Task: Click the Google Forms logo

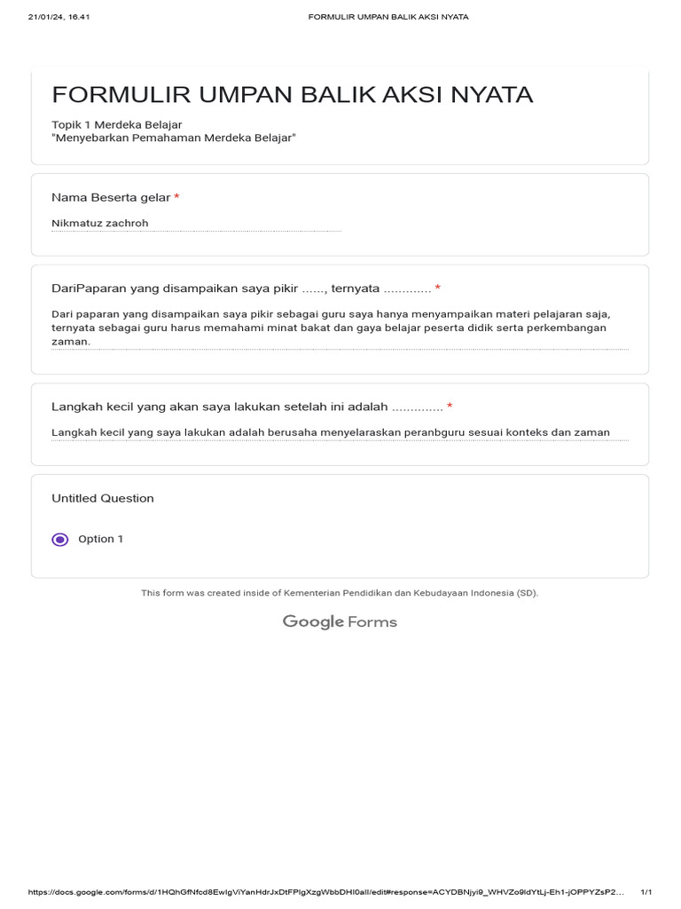Action: click(340, 621)
